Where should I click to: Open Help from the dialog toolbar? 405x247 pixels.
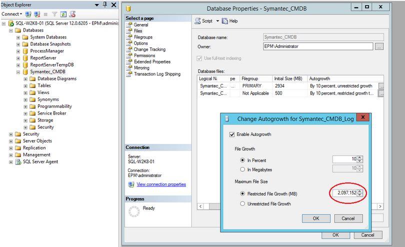225,21
